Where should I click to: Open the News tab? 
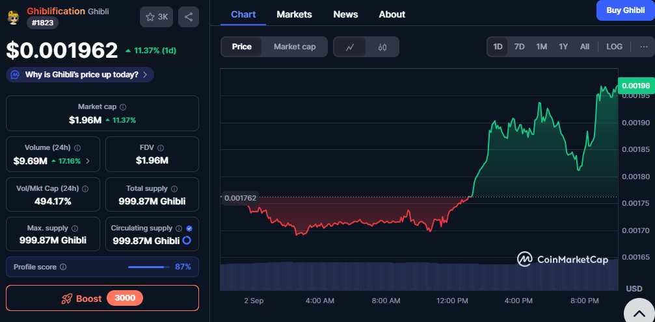[345, 14]
